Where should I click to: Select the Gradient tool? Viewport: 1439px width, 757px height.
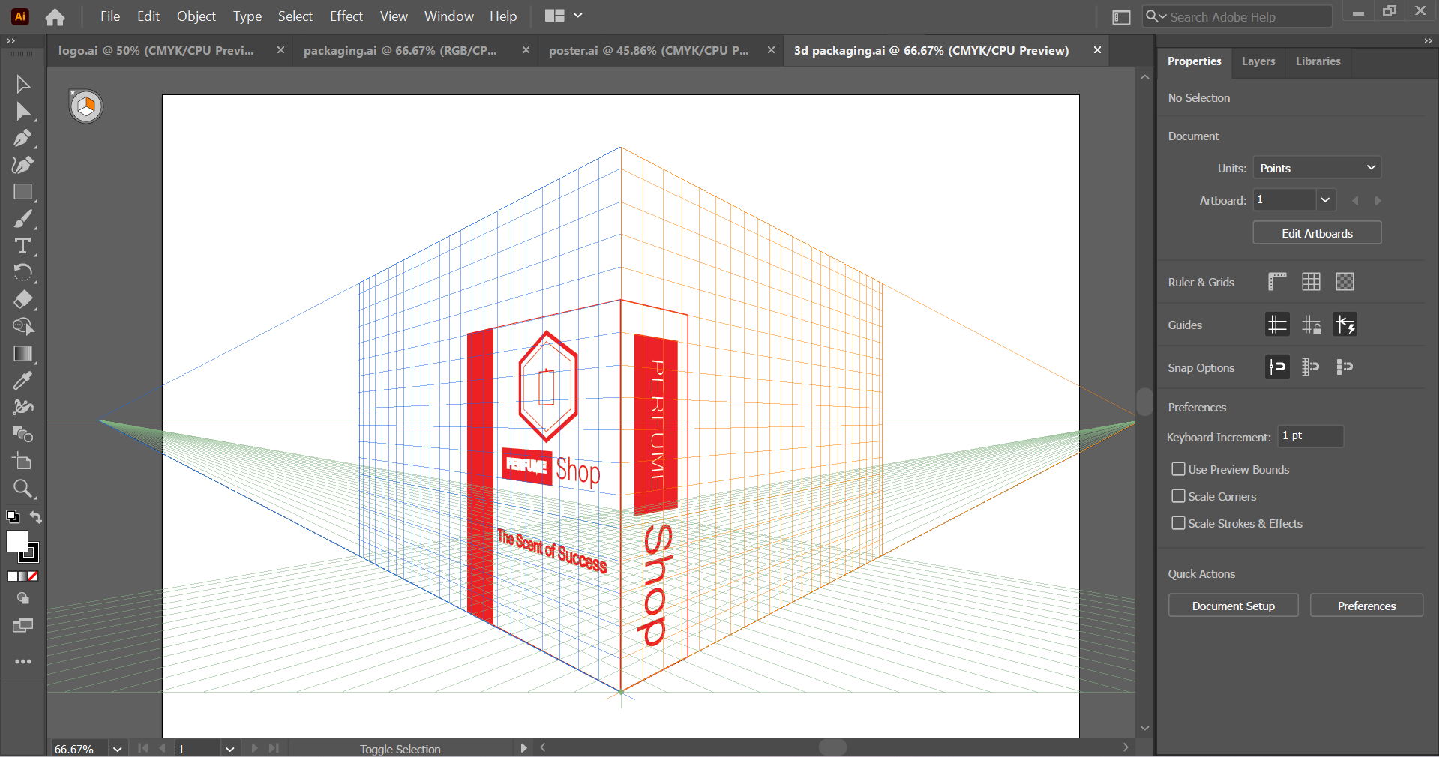tap(22, 354)
